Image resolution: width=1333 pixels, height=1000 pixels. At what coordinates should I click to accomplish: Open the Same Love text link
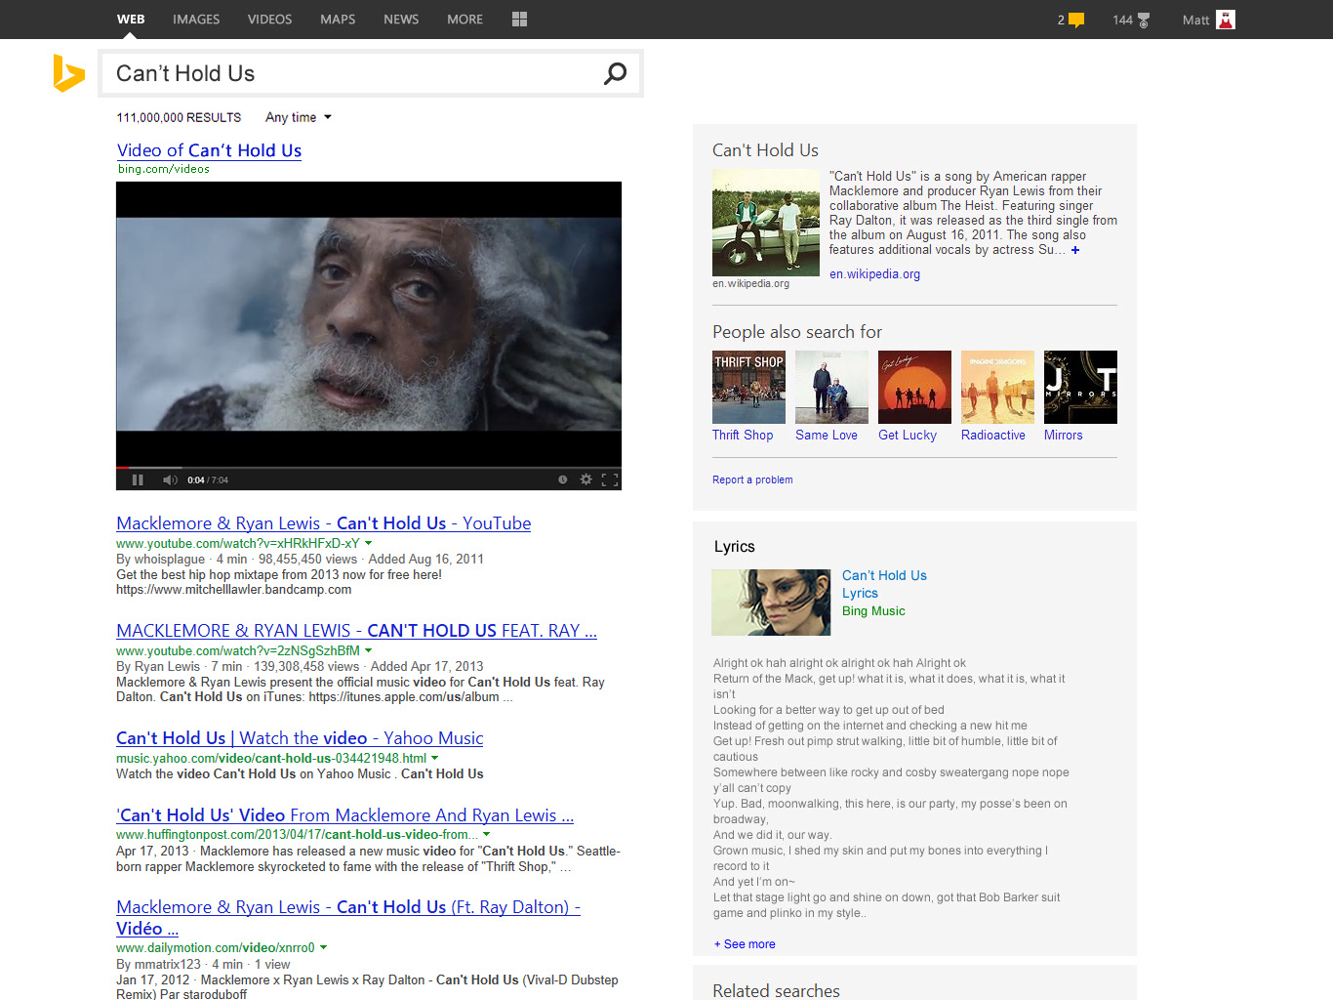point(827,436)
